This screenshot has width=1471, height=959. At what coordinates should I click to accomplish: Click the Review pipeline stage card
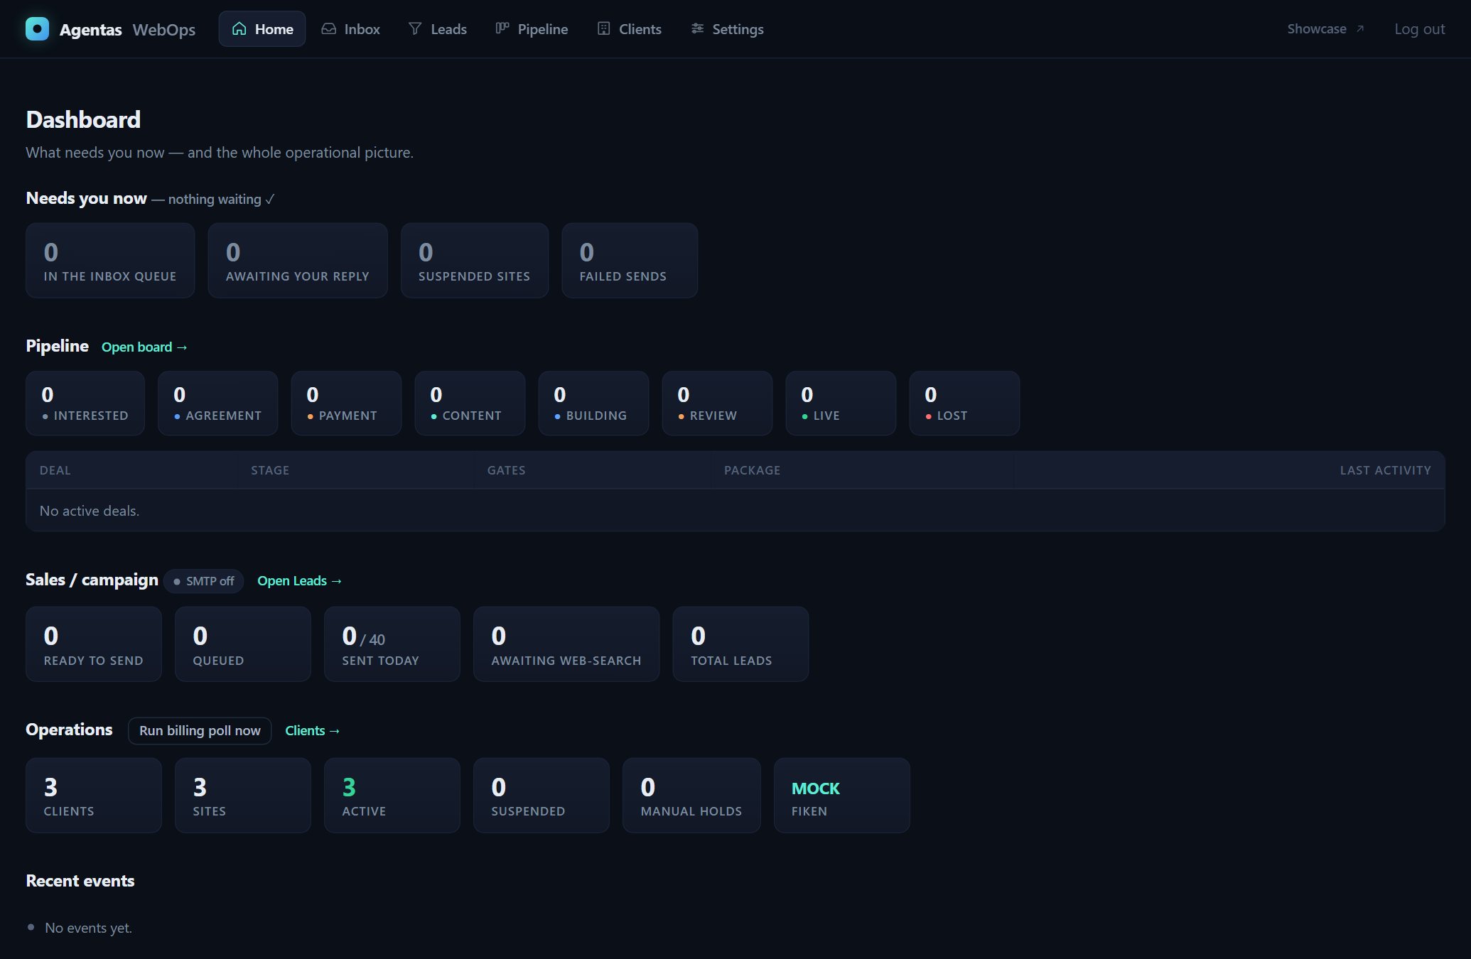[x=717, y=403]
